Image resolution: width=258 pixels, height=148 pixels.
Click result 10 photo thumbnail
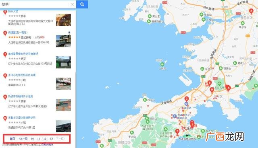[x=63, y=126]
